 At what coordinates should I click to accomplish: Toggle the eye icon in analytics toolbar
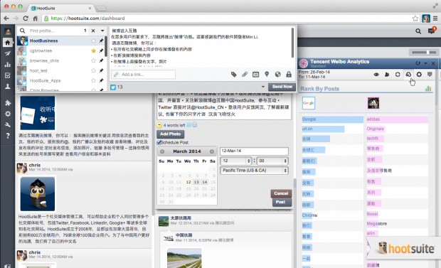[x=376, y=74]
